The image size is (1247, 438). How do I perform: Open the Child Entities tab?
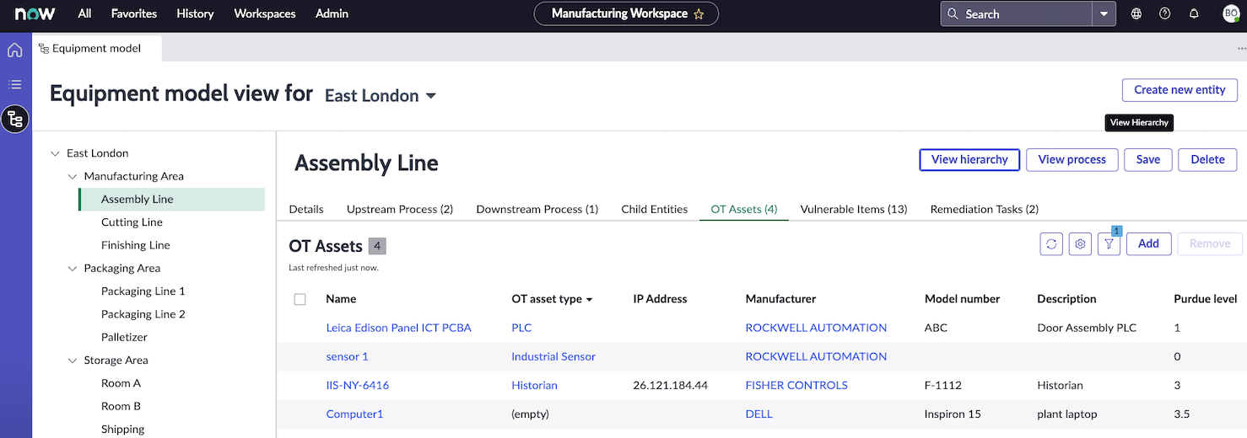(x=655, y=209)
